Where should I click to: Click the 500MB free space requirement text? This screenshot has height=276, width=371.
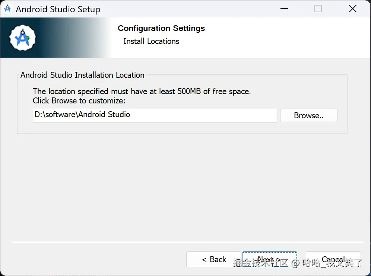tap(142, 92)
